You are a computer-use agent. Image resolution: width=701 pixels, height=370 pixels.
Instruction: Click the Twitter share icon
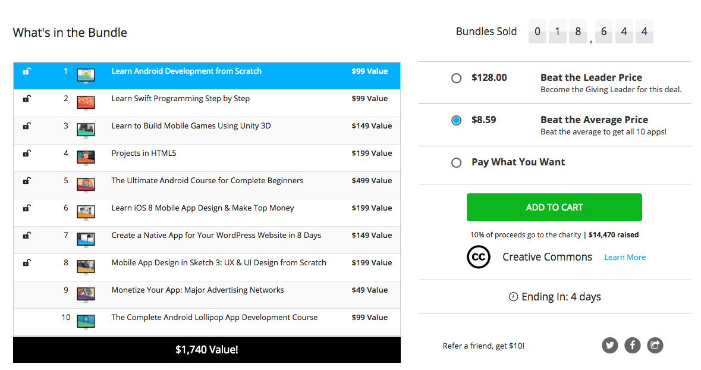click(x=609, y=345)
